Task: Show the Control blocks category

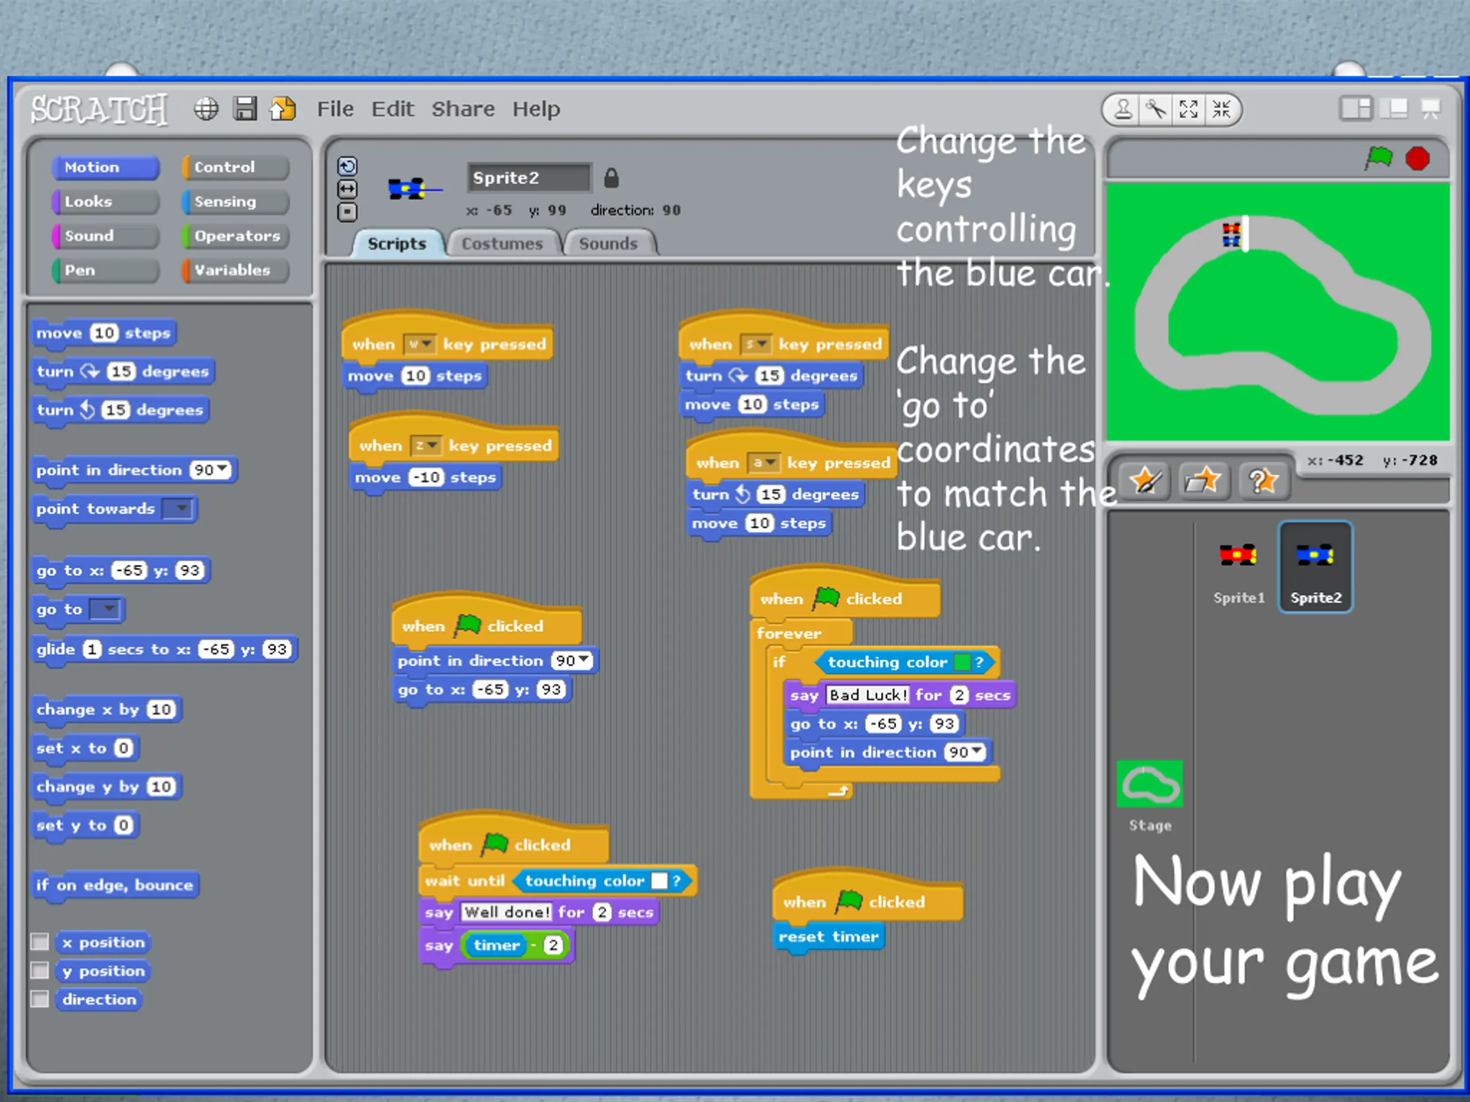Action: pyautogui.click(x=235, y=168)
